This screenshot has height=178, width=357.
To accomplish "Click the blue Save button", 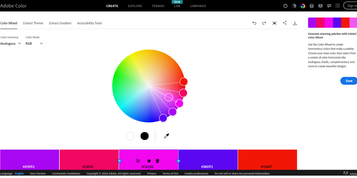I will pos(349,81).
